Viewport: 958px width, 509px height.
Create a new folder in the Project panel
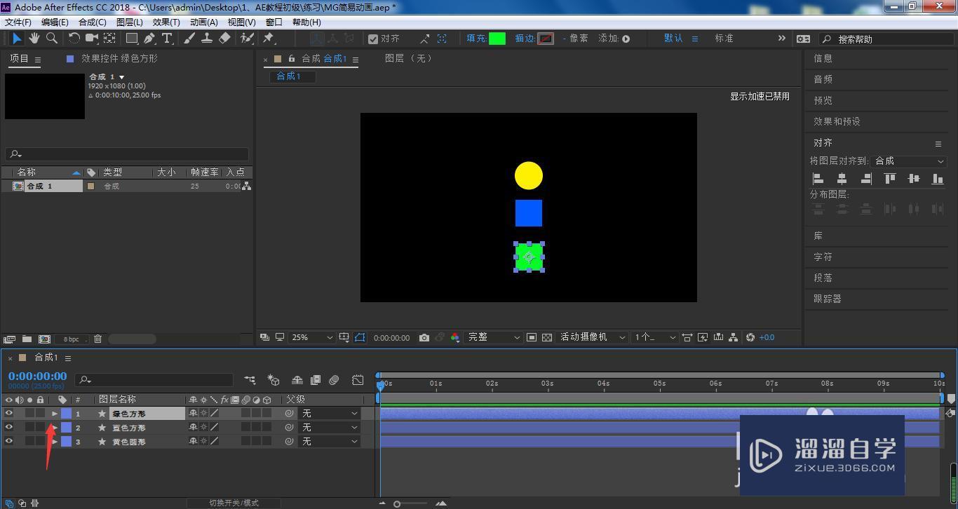coord(27,339)
